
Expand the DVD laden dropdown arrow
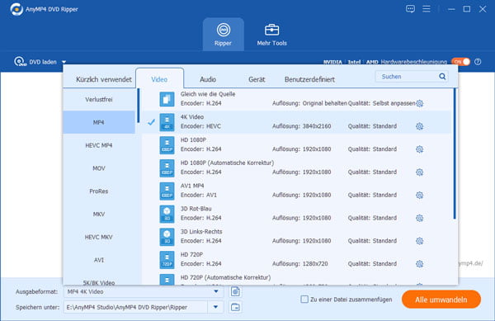coord(64,62)
